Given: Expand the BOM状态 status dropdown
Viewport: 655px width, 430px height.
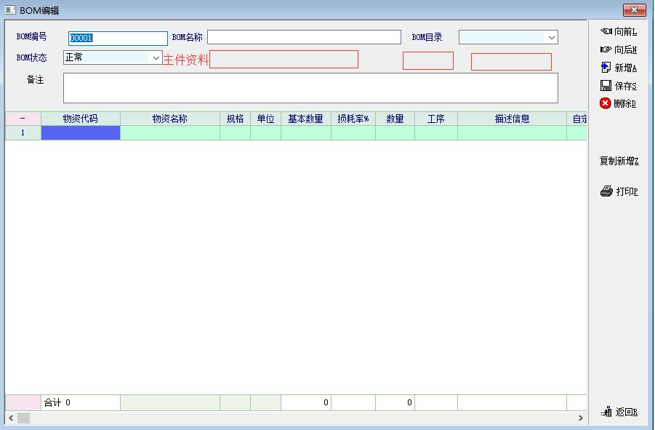Looking at the screenshot, I should [156, 57].
